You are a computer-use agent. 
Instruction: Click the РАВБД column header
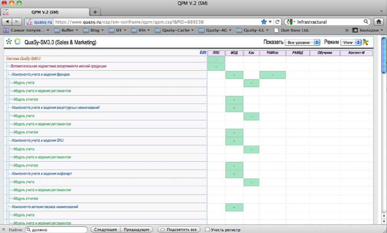pos(298,53)
